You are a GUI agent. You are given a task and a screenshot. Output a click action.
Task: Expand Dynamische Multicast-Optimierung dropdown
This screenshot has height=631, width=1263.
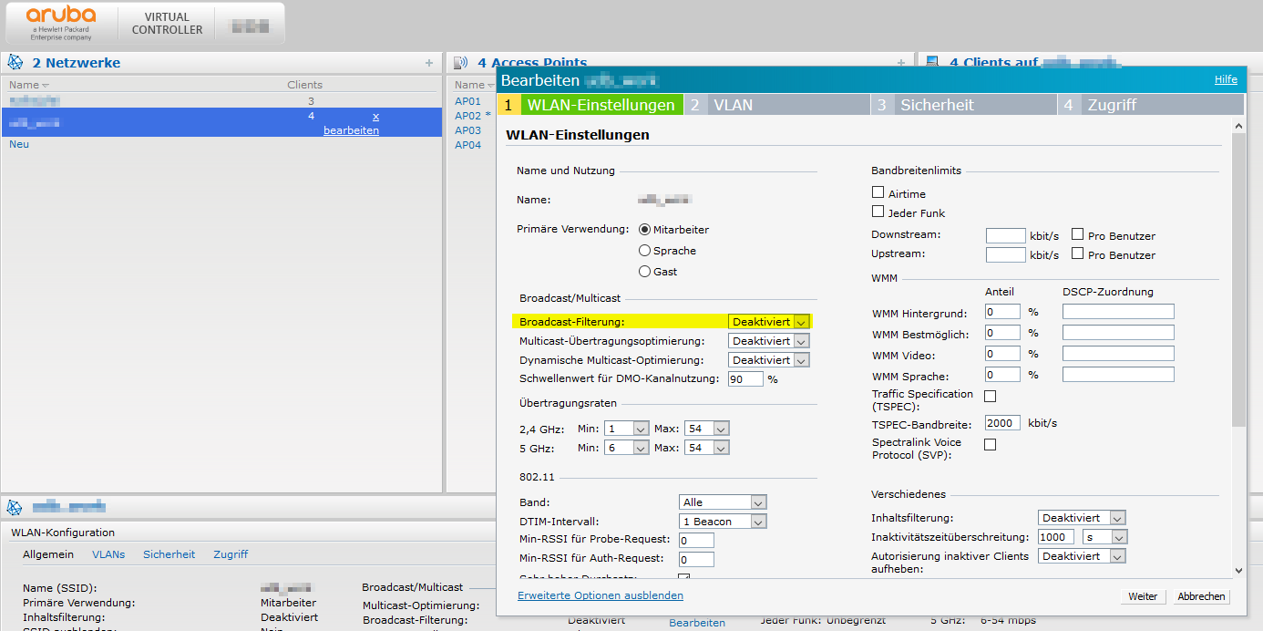pyautogui.click(x=769, y=360)
